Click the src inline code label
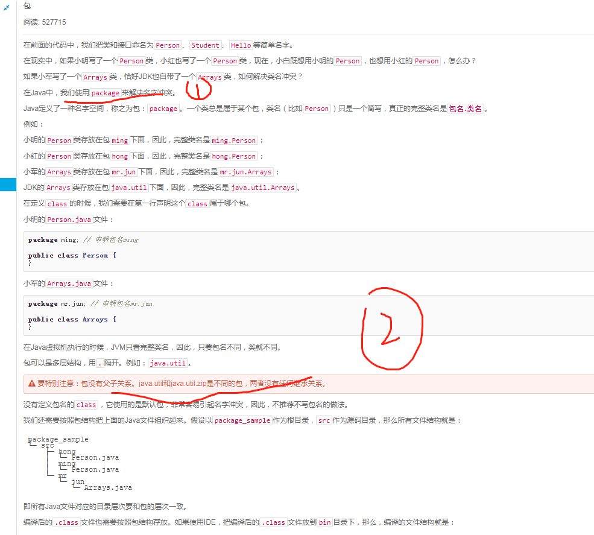Image resolution: width=594 pixels, height=535 pixels. 324,420
